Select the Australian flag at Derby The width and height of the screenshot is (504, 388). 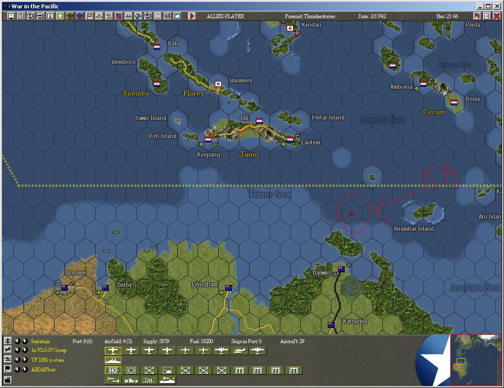(105, 288)
